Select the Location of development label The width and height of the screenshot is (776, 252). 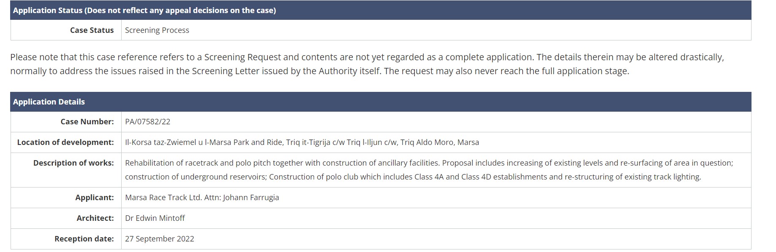click(65, 142)
